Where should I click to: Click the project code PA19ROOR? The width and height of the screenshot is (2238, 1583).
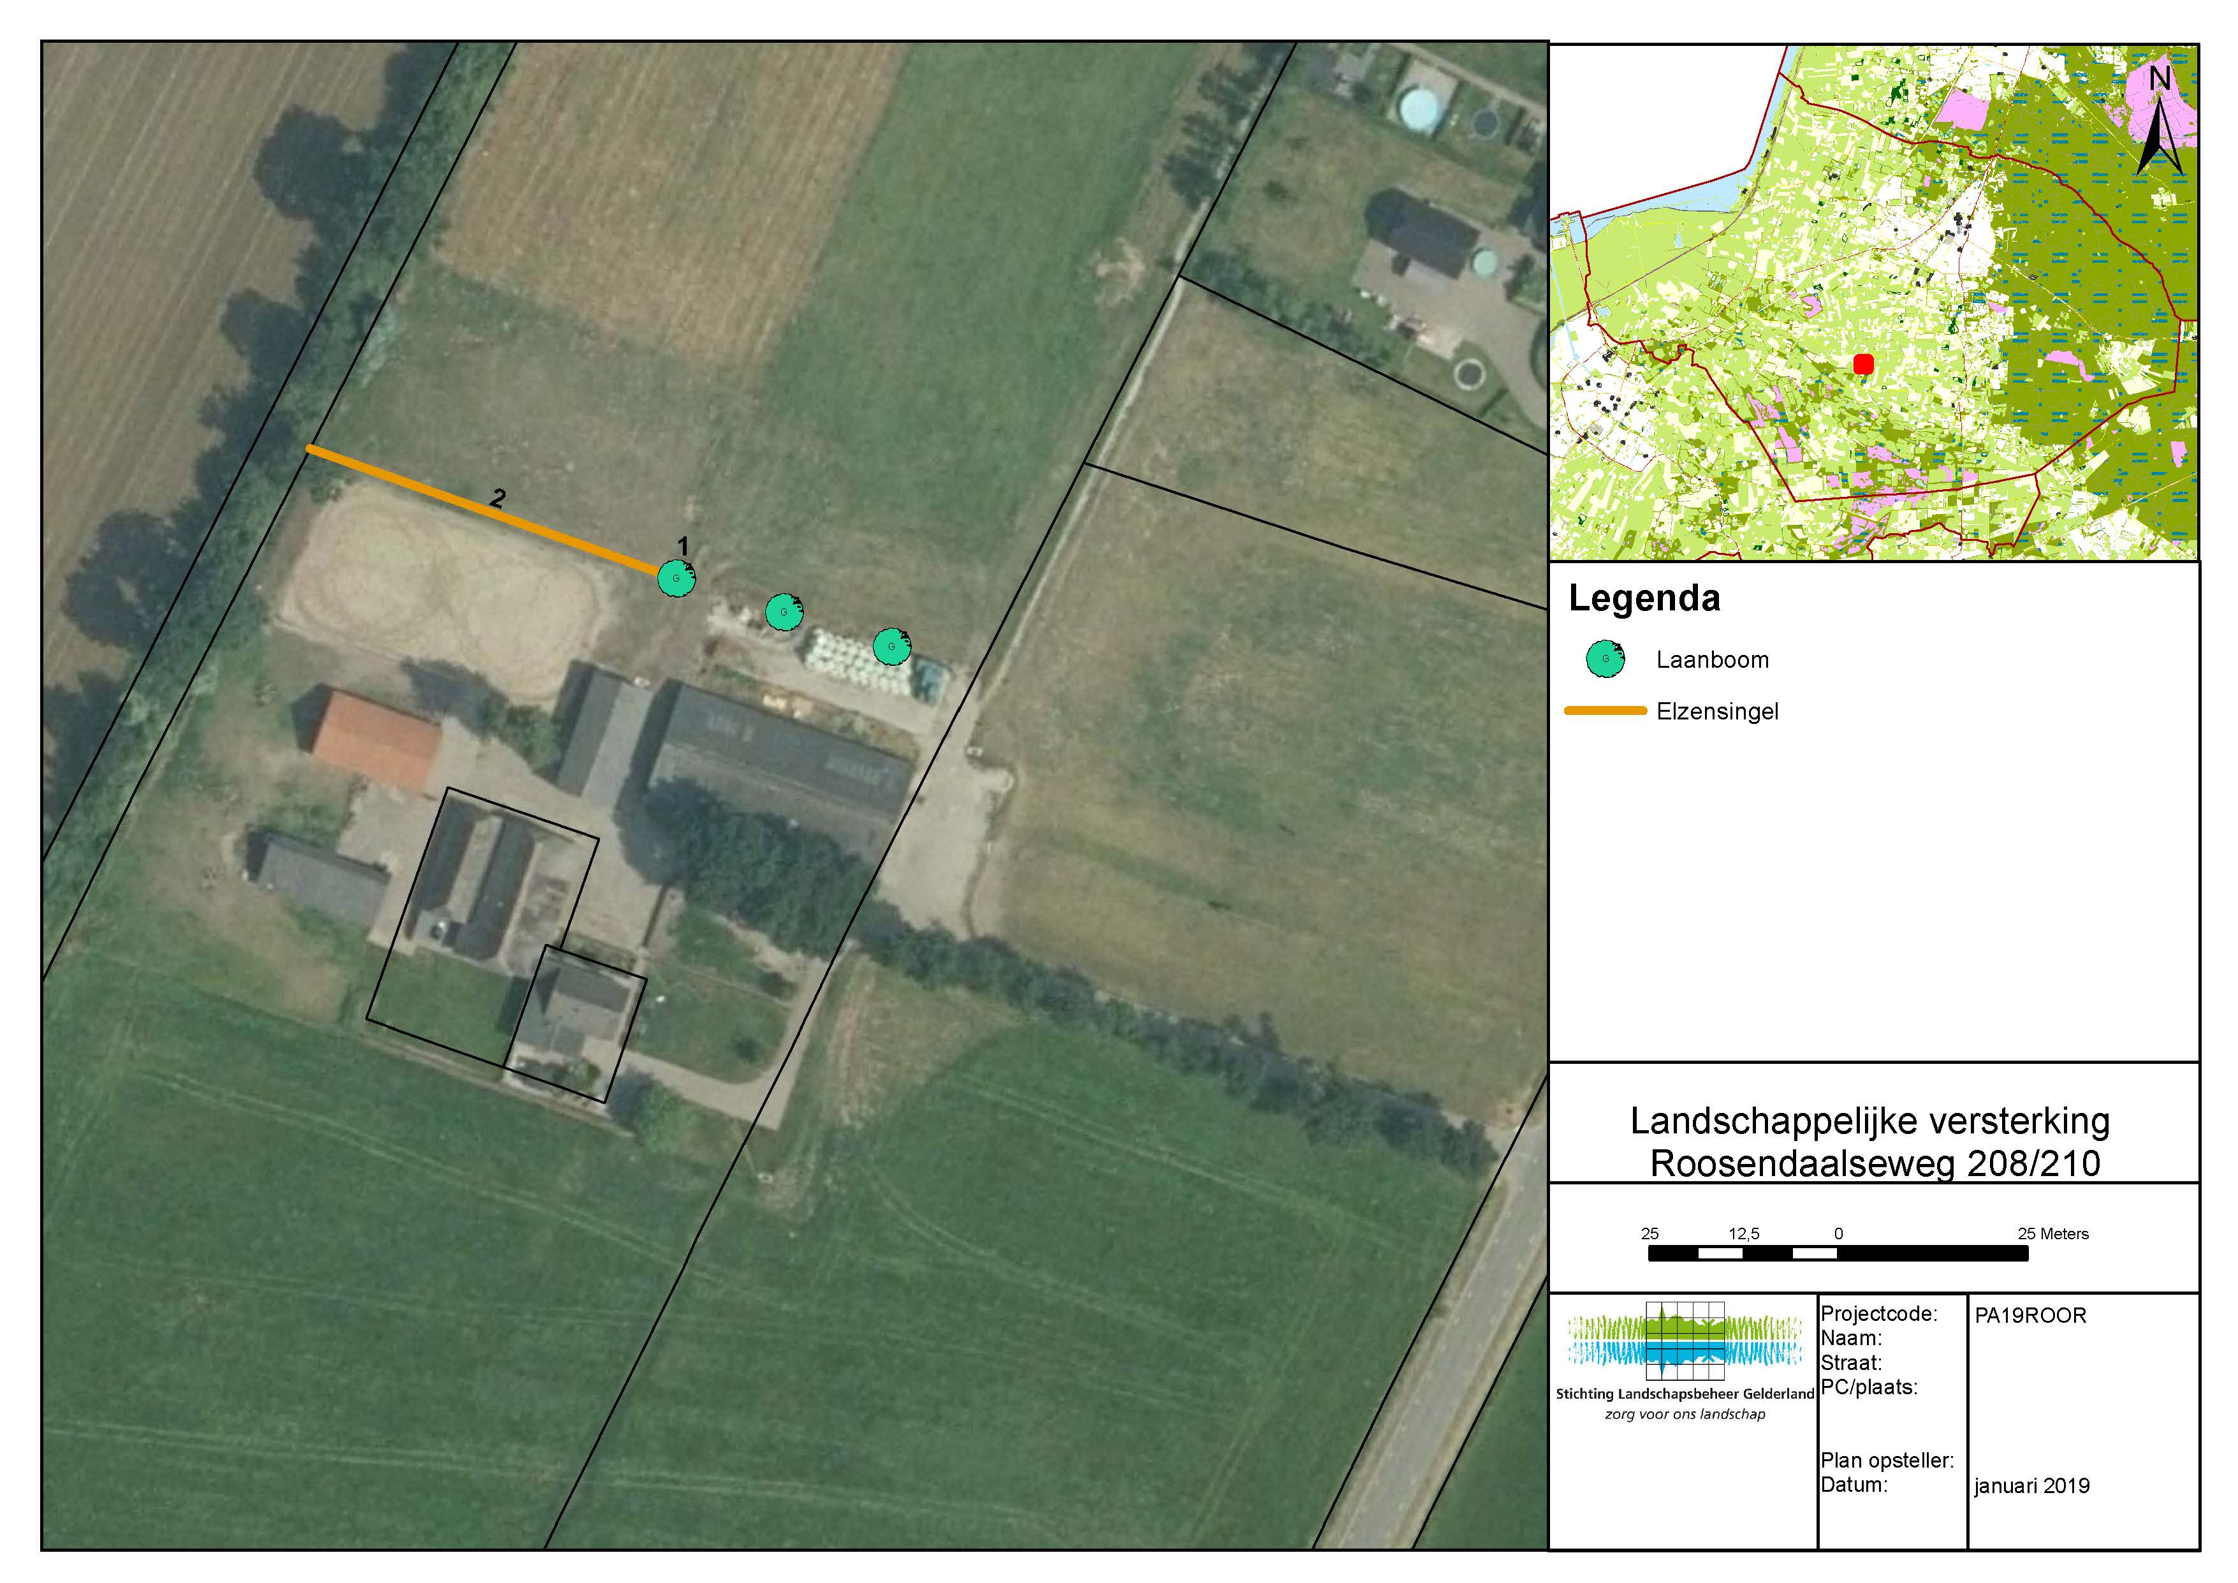click(2030, 1315)
